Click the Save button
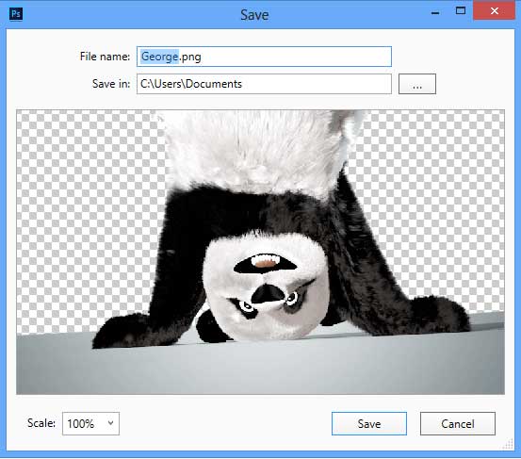The height and width of the screenshot is (459, 521). 369,423
